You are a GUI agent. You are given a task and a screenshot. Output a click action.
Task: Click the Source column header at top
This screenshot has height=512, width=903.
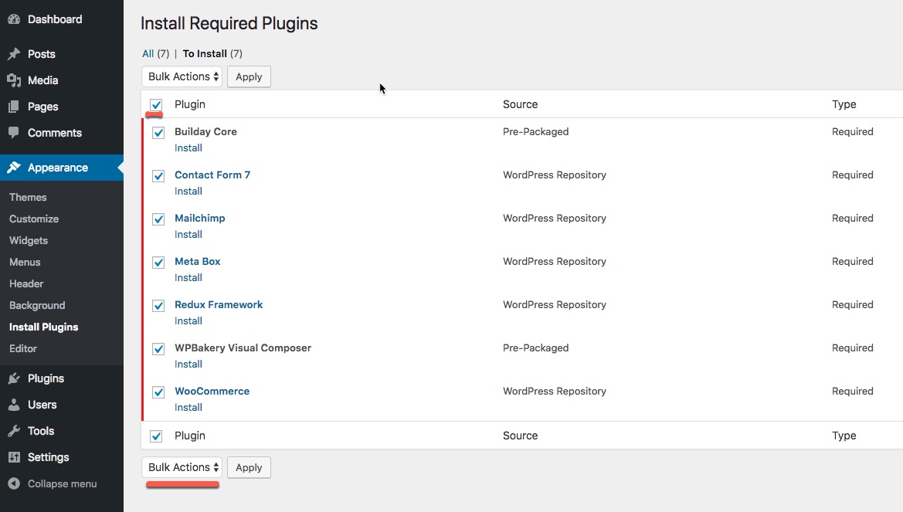tap(520, 104)
